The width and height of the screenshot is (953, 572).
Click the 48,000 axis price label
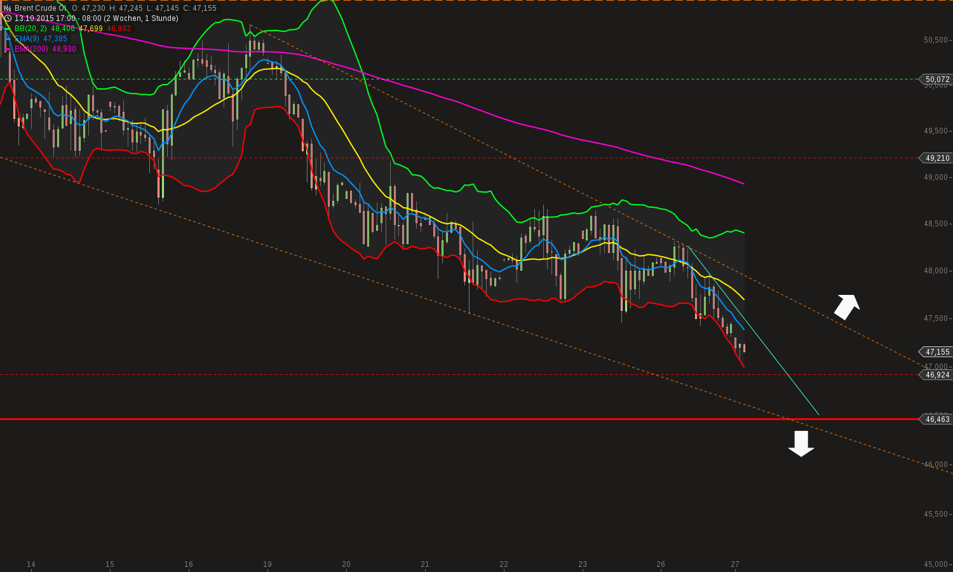pyautogui.click(x=936, y=271)
